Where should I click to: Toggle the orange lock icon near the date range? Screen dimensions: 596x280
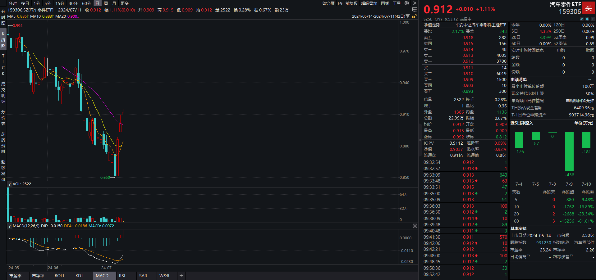click(x=414, y=17)
